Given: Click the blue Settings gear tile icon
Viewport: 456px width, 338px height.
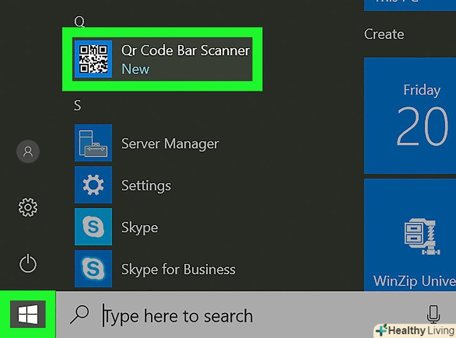Looking at the screenshot, I should tap(93, 185).
